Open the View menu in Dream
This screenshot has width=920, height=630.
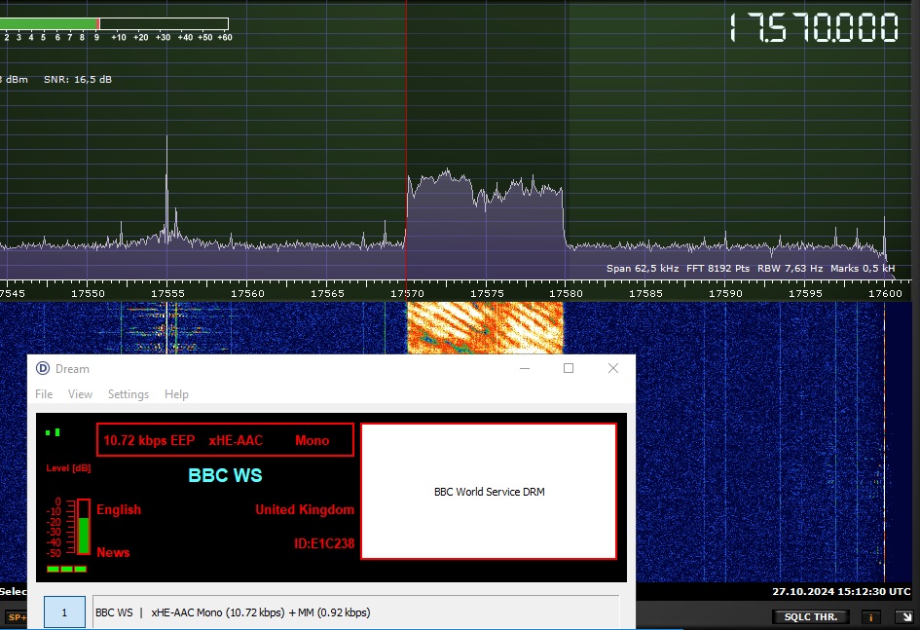pyautogui.click(x=80, y=394)
